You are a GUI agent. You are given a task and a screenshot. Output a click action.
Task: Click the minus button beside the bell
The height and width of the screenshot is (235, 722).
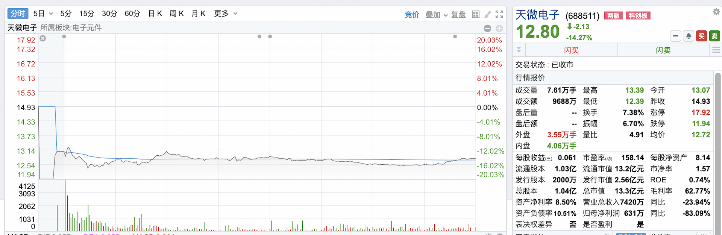[676, 36]
